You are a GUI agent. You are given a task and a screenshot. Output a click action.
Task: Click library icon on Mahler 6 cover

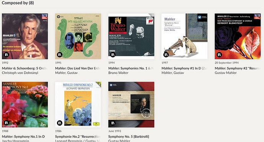click(x=7, y=54)
